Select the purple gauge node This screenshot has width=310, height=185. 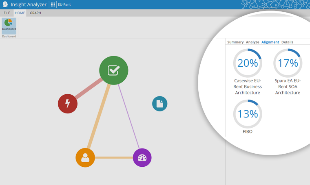pos(142,158)
